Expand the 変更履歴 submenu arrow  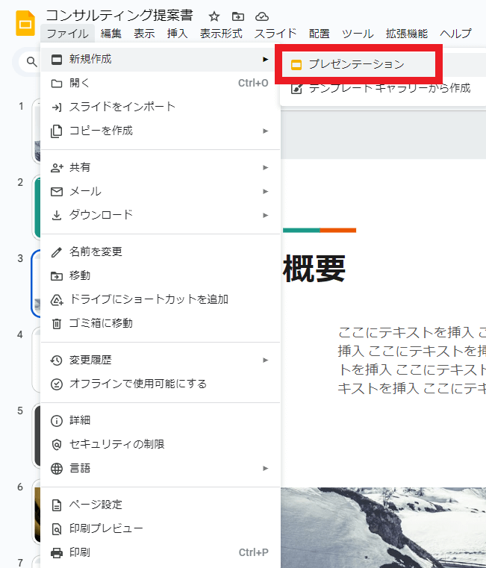pos(266,361)
